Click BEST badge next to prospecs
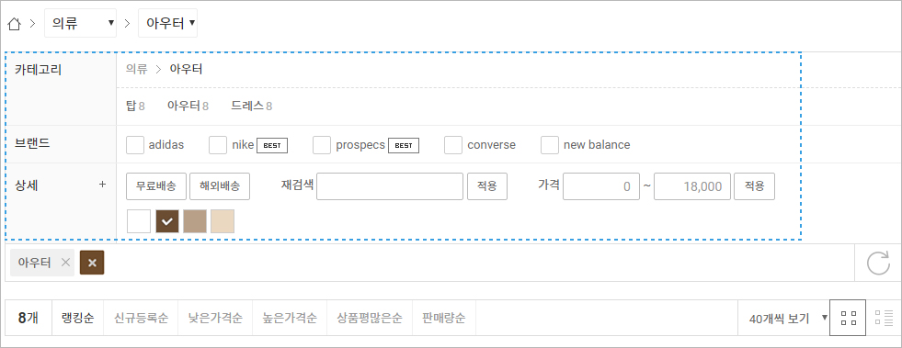This screenshot has width=902, height=348. (x=404, y=145)
